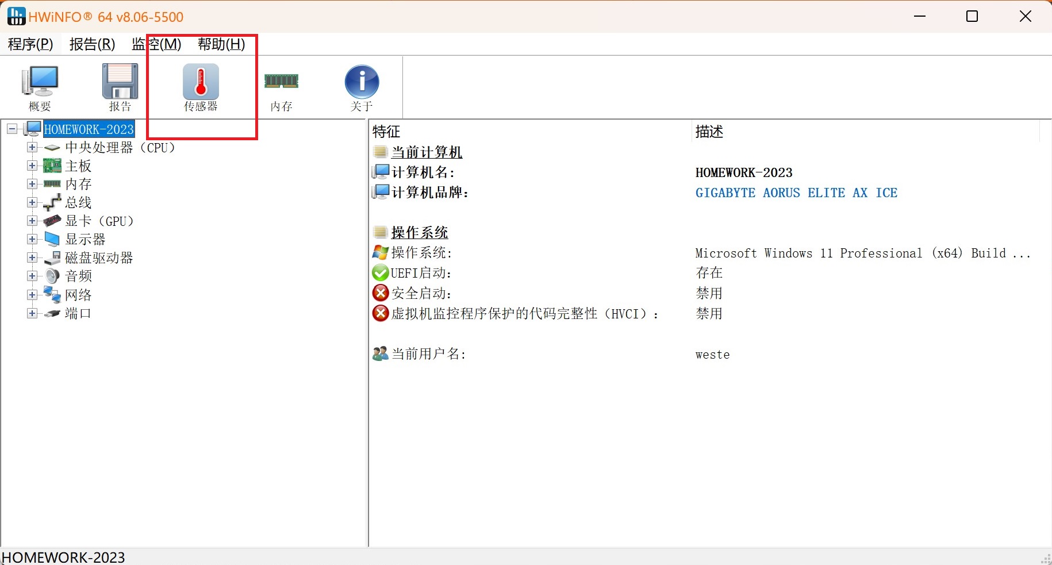Click the username value weste

[x=712, y=355]
